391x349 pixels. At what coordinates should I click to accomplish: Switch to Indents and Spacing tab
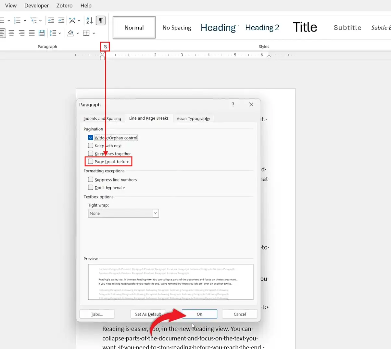click(x=102, y=118)
